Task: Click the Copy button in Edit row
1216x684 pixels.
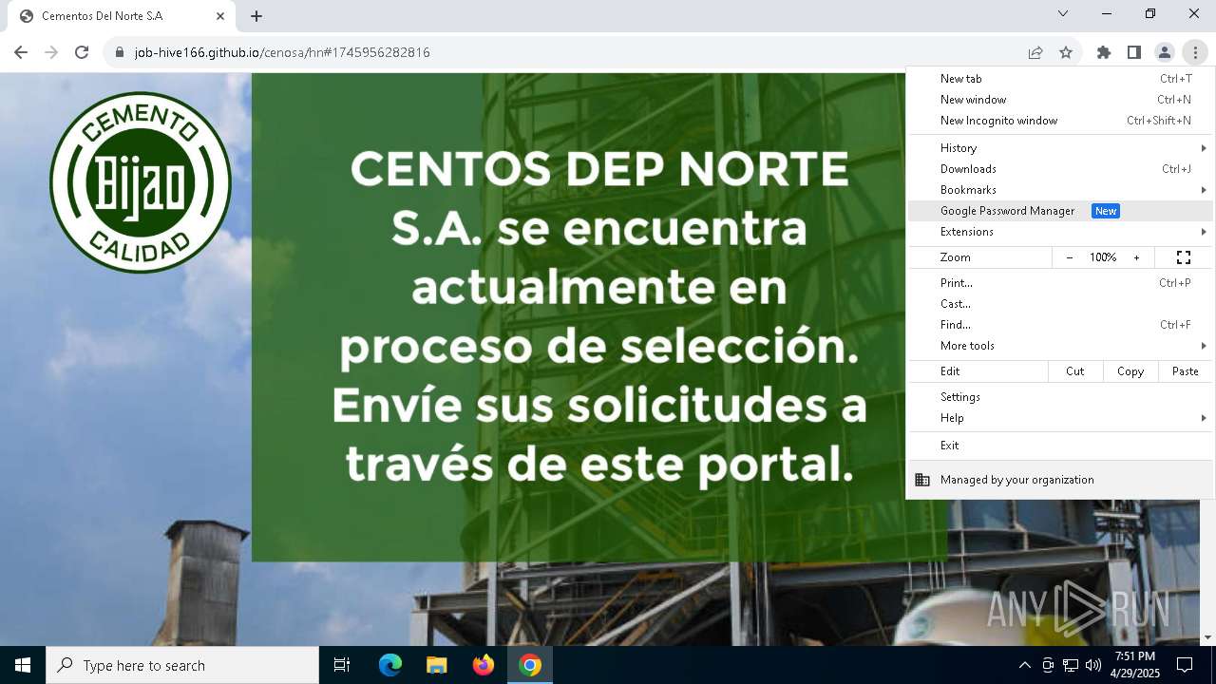Action: [x=1130, y=371]
